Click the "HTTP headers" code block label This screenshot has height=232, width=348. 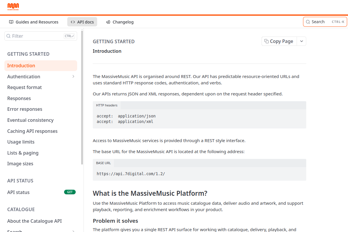pyautogui.click(x=107, y=105)
